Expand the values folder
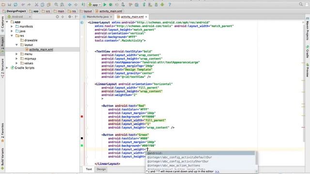The height and width of the screenshot is (174, 310). coord(16,63)
